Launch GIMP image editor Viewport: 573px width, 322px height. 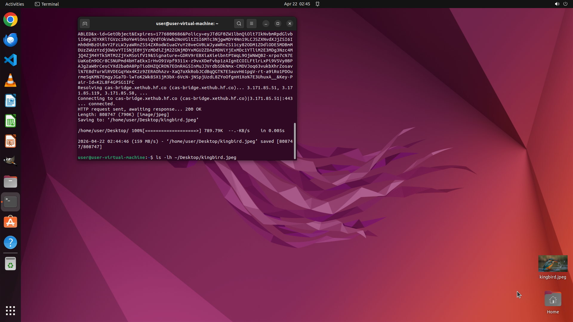point(10,161)
